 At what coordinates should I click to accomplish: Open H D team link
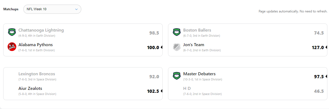click(187, 88)
